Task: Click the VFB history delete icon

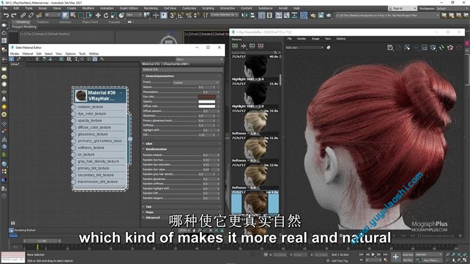Action: 261,46
